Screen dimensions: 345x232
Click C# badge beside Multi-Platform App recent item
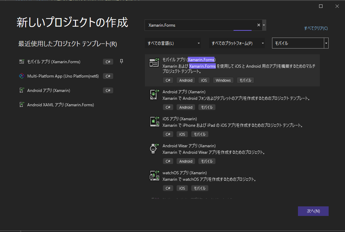pos(108,76)
